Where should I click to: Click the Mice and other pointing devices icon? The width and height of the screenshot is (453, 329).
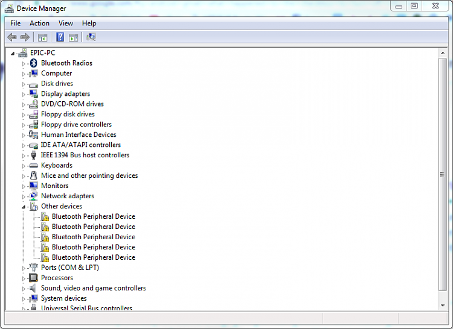click(x=33, y=175)
